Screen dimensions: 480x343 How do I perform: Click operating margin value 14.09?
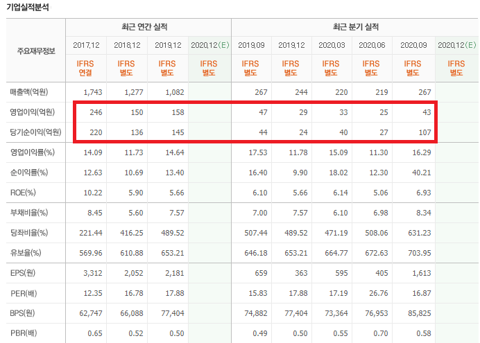93,152
